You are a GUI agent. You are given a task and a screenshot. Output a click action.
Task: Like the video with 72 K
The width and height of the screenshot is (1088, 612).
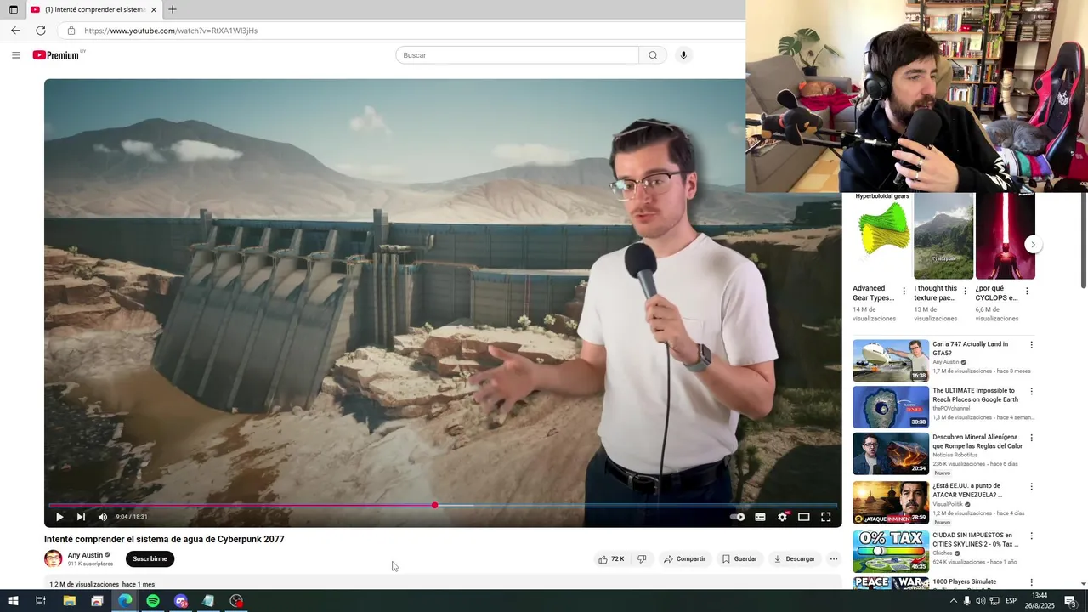(x=611, y=559)
